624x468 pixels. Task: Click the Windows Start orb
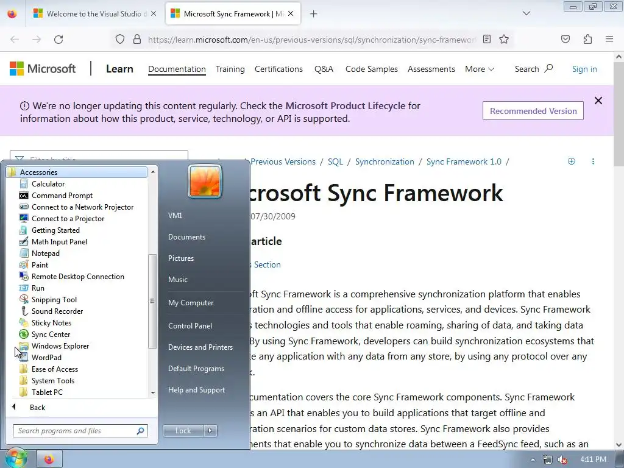16,458
